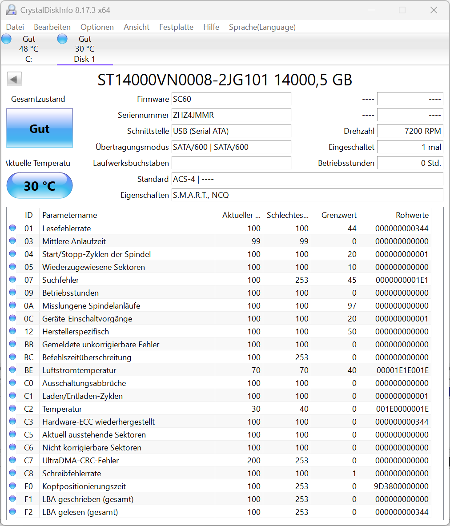Image resolution: width=450 pixels, height=526 pixels.
Task: Click the Firmware field SC60
Action: tap(231, 99)
